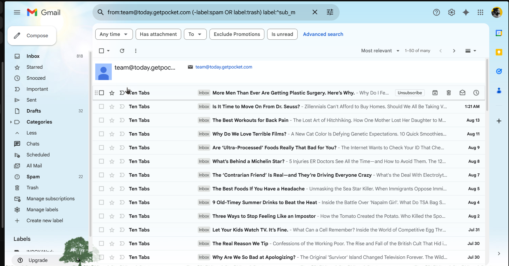Expand the Categories folder
Screen dimensions: 509x266
coord(11,122)
